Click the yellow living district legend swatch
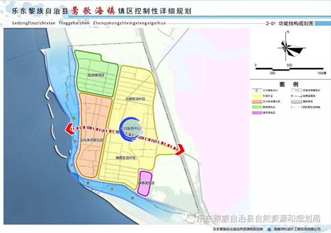 (x=257, y=96)
